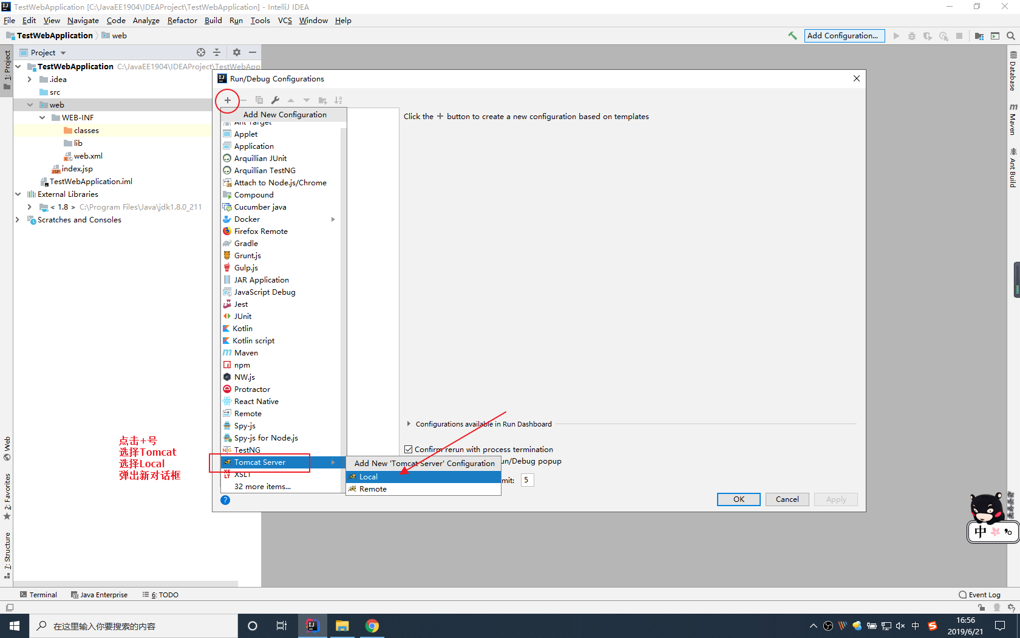Open the TODO tool window tab
This screenshot has width=1020, height=638.
160,595
